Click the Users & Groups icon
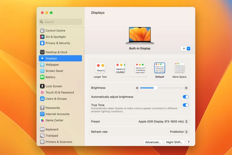 (42, 98)
